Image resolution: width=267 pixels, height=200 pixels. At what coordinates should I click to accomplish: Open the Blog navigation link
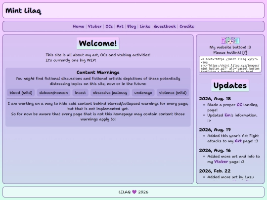tap(132, 26)
